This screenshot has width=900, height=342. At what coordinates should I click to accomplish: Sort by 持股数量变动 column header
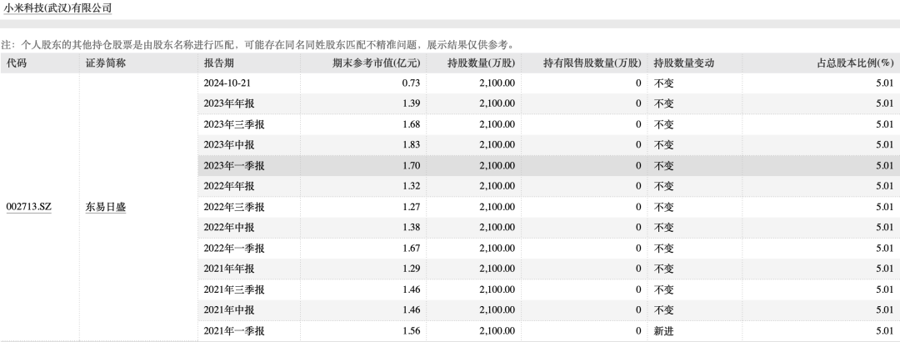point(695,63)
